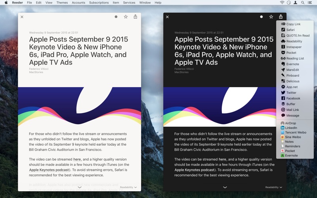Viewport: 317px width, 198px height.
Task: Star the article in the dark window
Action: click(x=271, y=17)
